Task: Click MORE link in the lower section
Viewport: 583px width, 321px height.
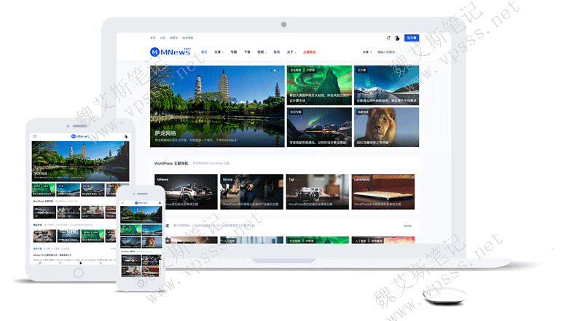Action: click(407, 226)
